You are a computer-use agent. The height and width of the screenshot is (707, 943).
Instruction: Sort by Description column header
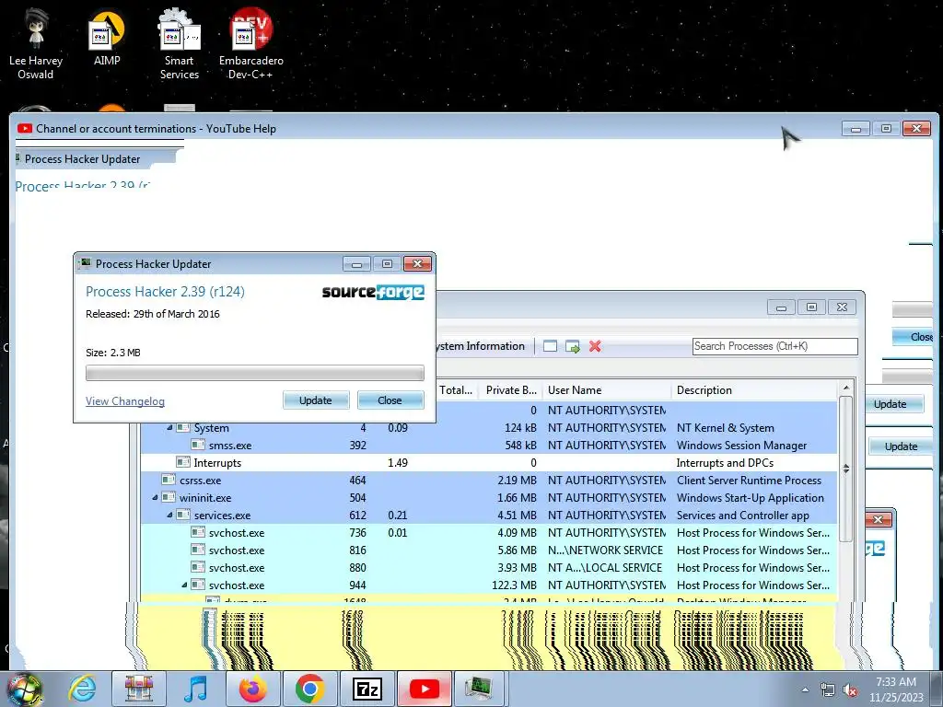[753, 390]
